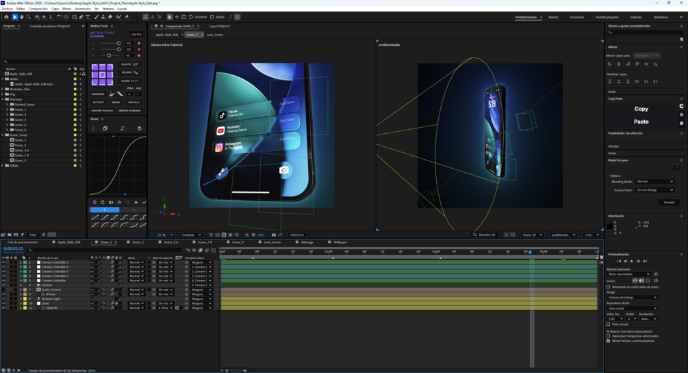This screenshot has height=373, width=688.
Task: Jump to last frame in preview controls
Action: click(x=645, y=261)
